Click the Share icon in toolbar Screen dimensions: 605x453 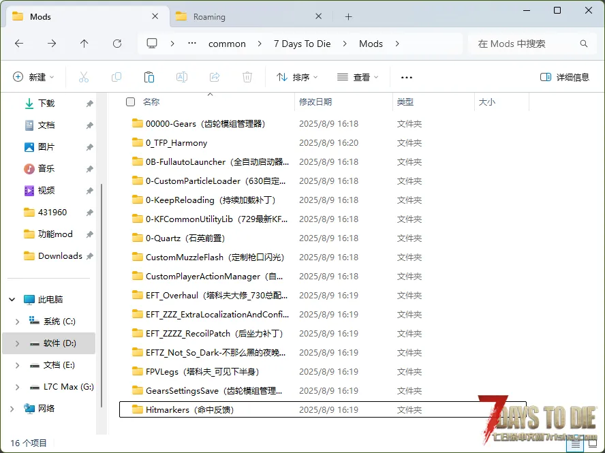215,77
